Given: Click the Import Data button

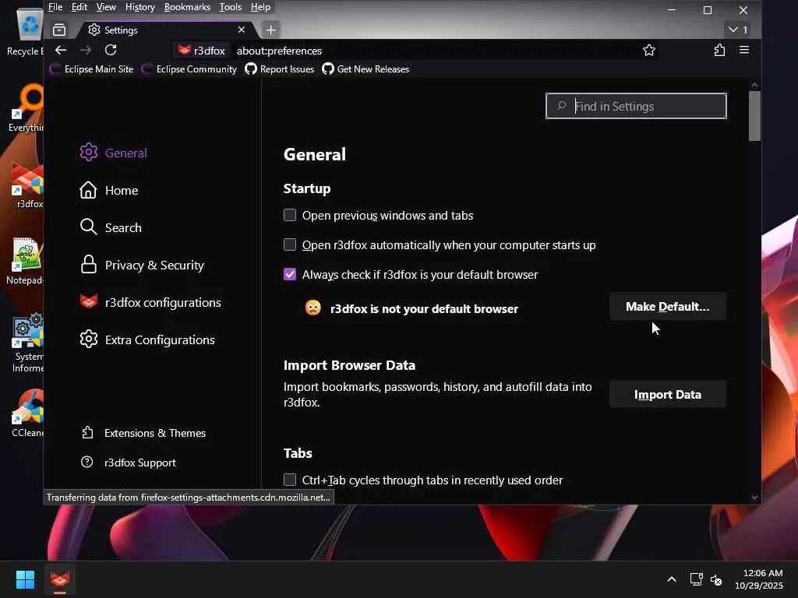Looking at the screenshot, I should (667, 395).
